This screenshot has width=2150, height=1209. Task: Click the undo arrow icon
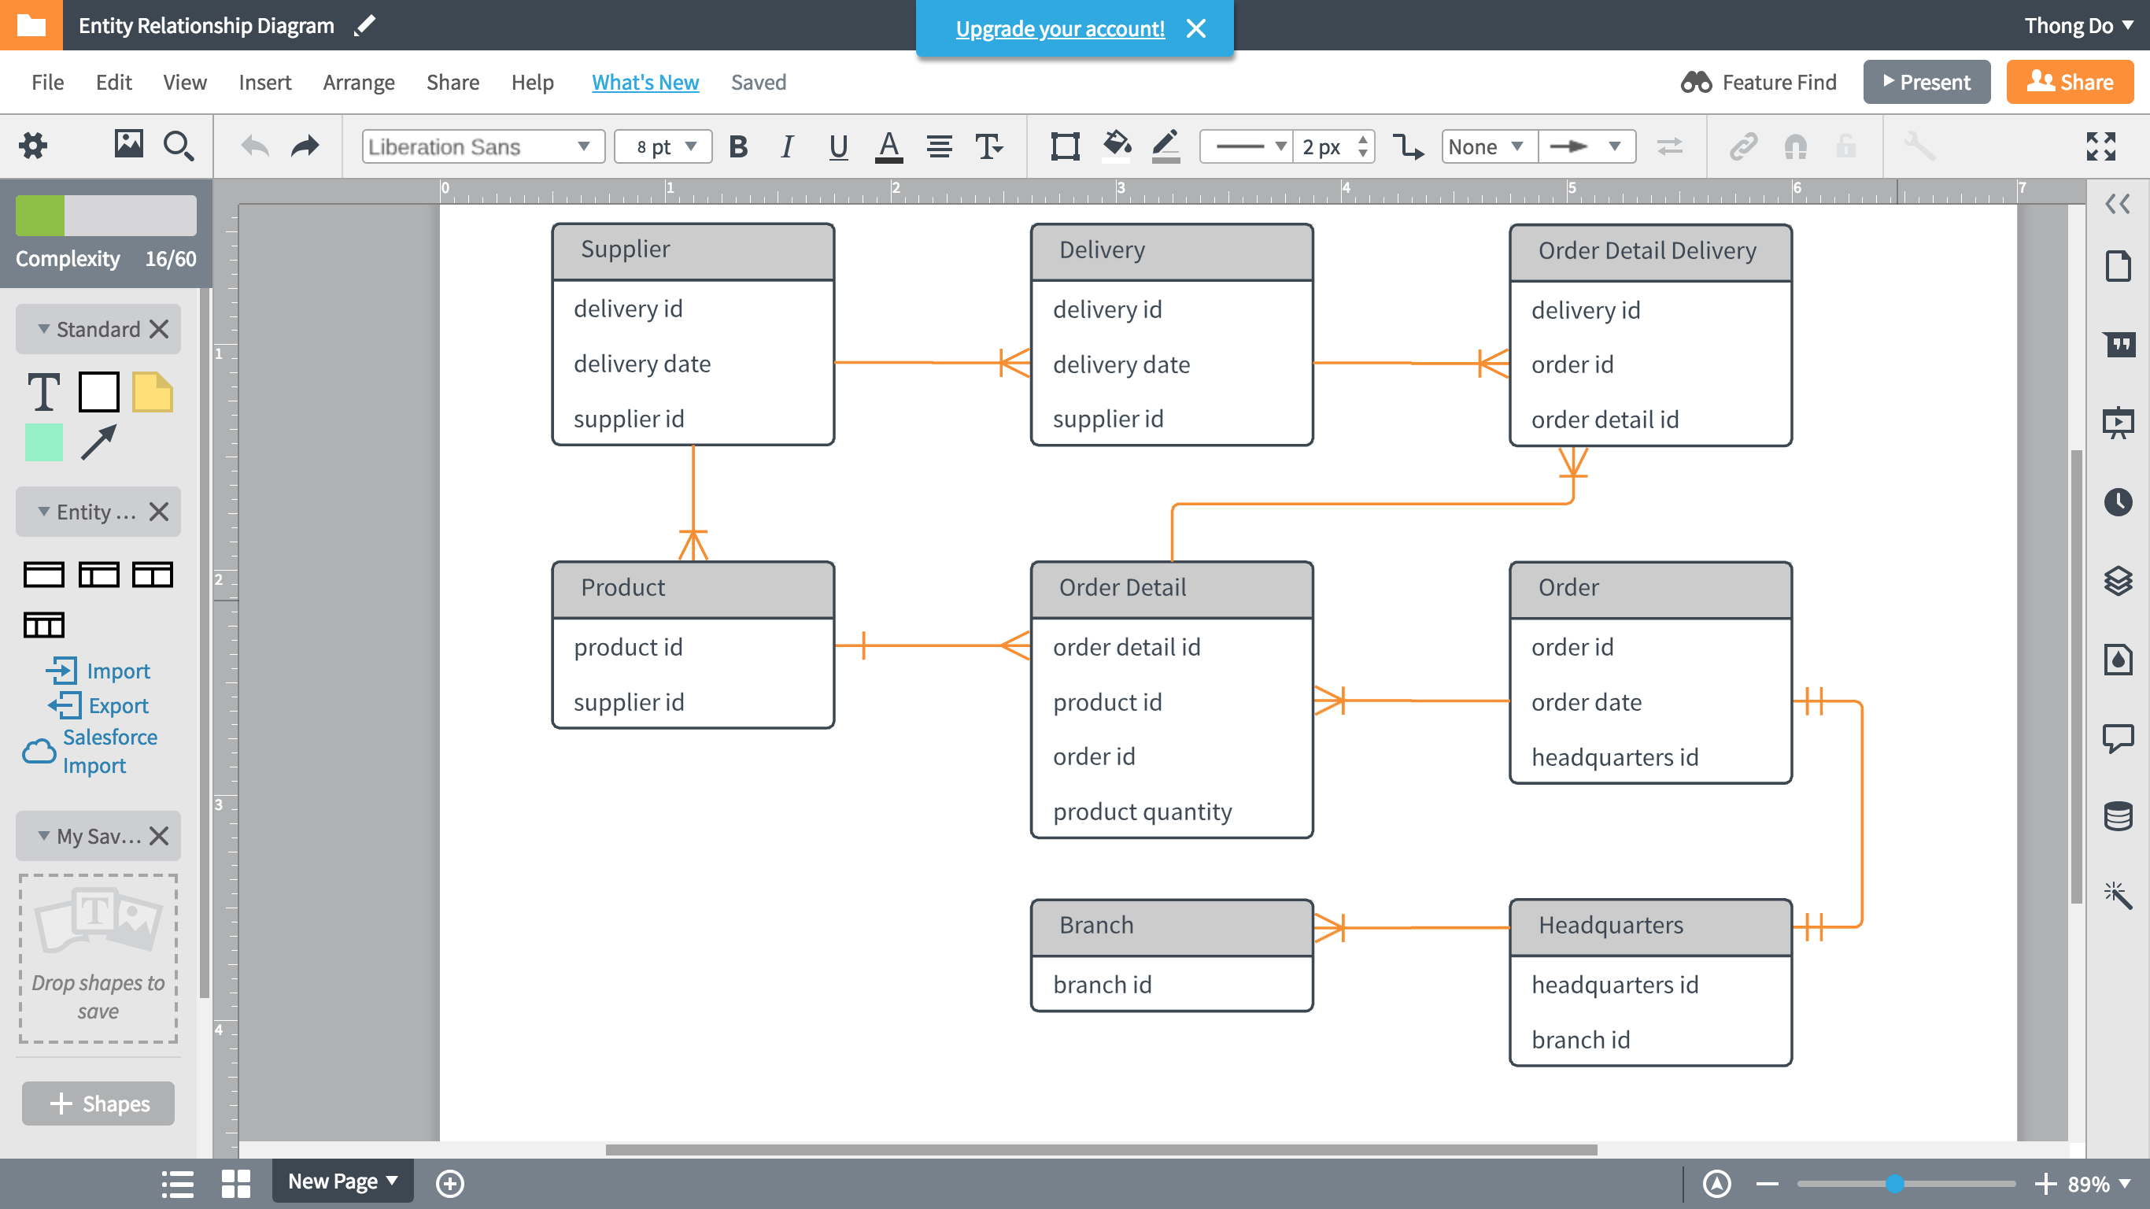(x=254, y=145)
